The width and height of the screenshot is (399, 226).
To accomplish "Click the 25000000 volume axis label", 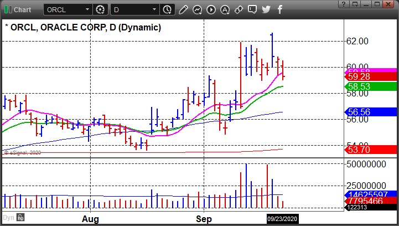I will pos(366,186).
